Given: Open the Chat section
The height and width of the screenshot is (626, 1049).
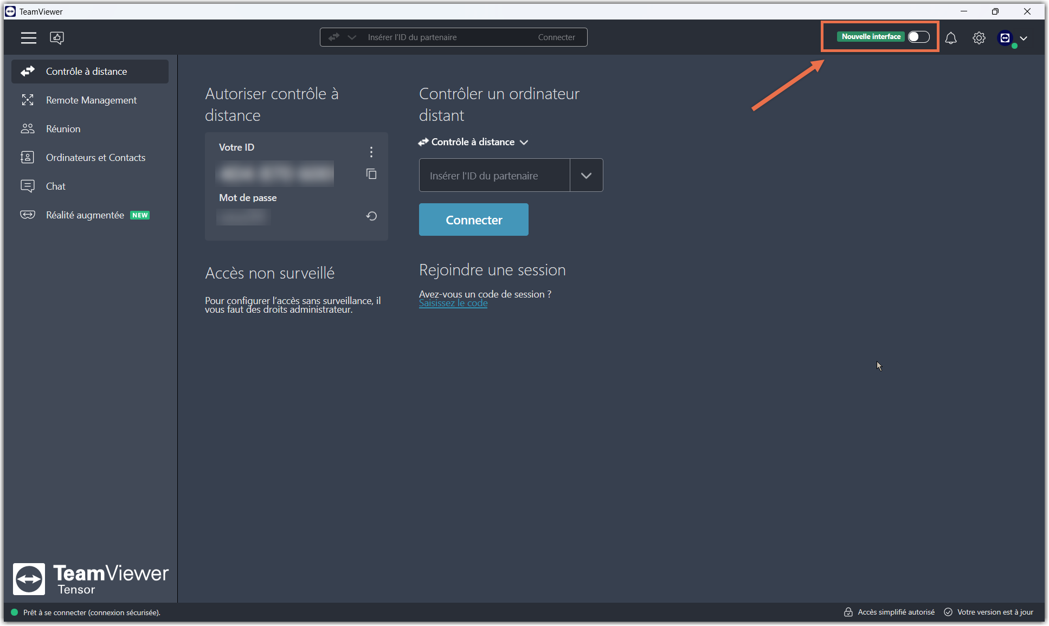Looking at the screenshot, I should click(90, 186).
